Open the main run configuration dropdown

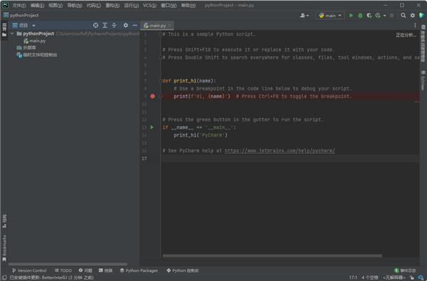[330, 16]
